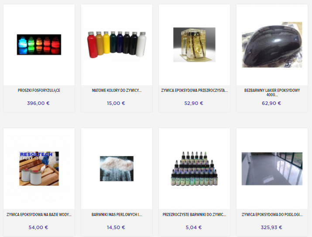
Task: Click the 325,93 € price label
Action: pos(271,227)
